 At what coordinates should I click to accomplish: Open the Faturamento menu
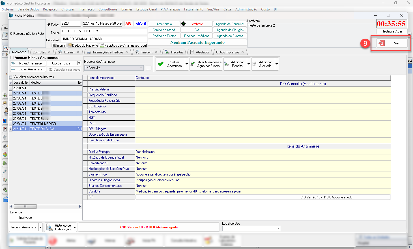[x=193, y=9]
